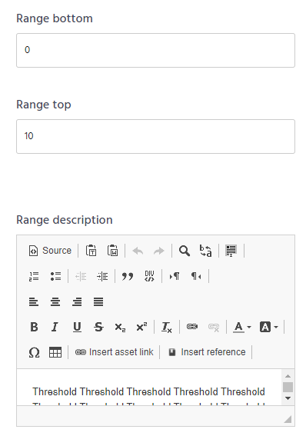Toggle strikethrough formatting
The width and height of the screenshot is (306, 436).
coord(98,327)
